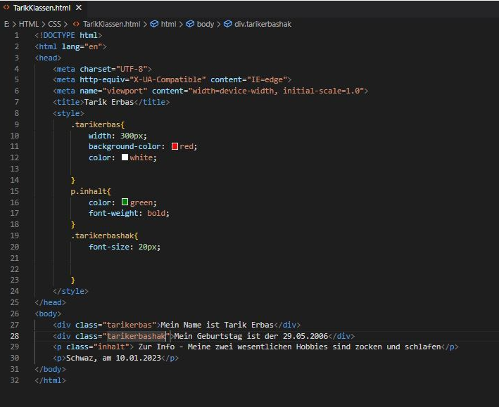Viewport: 499px width, 407px height.
Task: Click 'Mein Name ist Tarik Erbas' text
Action: click(x=217, y=325)
